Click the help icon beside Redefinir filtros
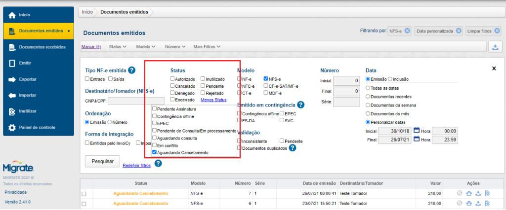The height and width of the screenshot is (210, 506). coord(158,163)
